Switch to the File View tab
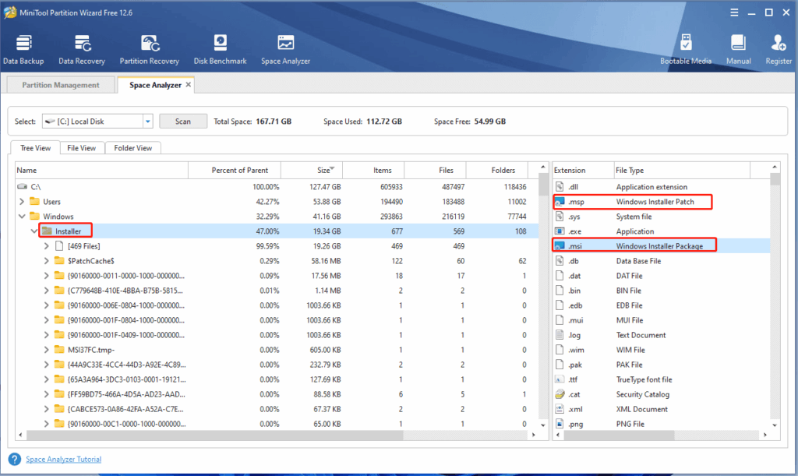 81,148
